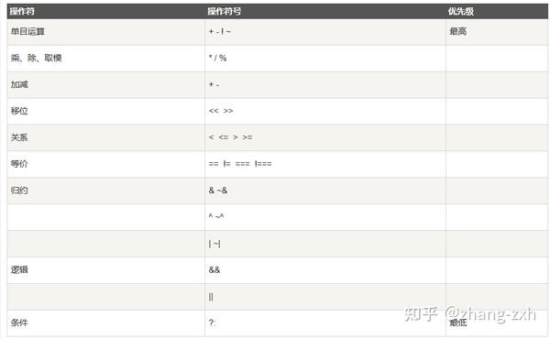Click the 加减 row label

pyautogui.click(x=19, y=84)
